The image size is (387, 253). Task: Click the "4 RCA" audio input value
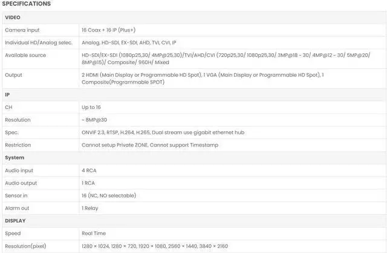click(89, 170)
